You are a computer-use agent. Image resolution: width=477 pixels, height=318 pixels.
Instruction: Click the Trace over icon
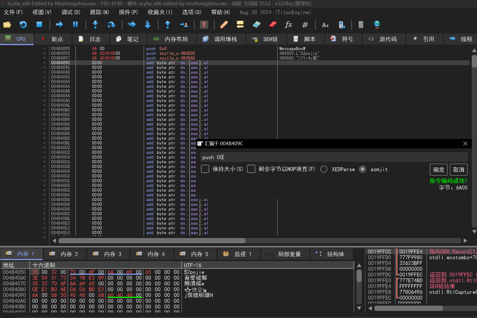(x=148, y=25)
